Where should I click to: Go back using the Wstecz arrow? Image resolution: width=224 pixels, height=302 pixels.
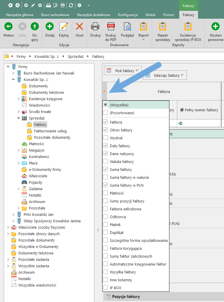8,27
